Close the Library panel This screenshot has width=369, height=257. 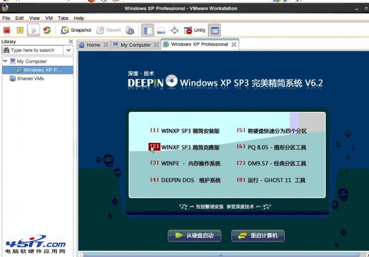(70, 41)
